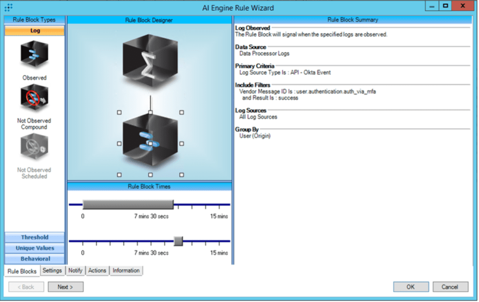This screenshot has height=302, width=479.
Task: Click the app logo icon in title bar
Action: (x=8, y=7)
